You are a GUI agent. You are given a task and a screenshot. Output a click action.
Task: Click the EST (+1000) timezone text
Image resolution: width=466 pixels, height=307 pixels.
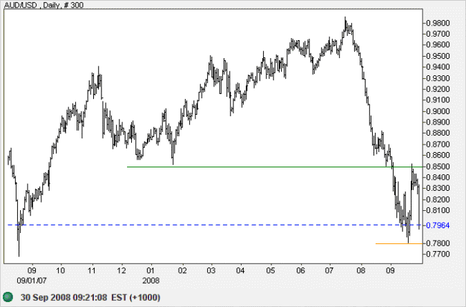(x=136, y=297)
